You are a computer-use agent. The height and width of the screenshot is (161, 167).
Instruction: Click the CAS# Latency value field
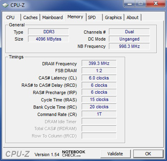click(99, 78)
